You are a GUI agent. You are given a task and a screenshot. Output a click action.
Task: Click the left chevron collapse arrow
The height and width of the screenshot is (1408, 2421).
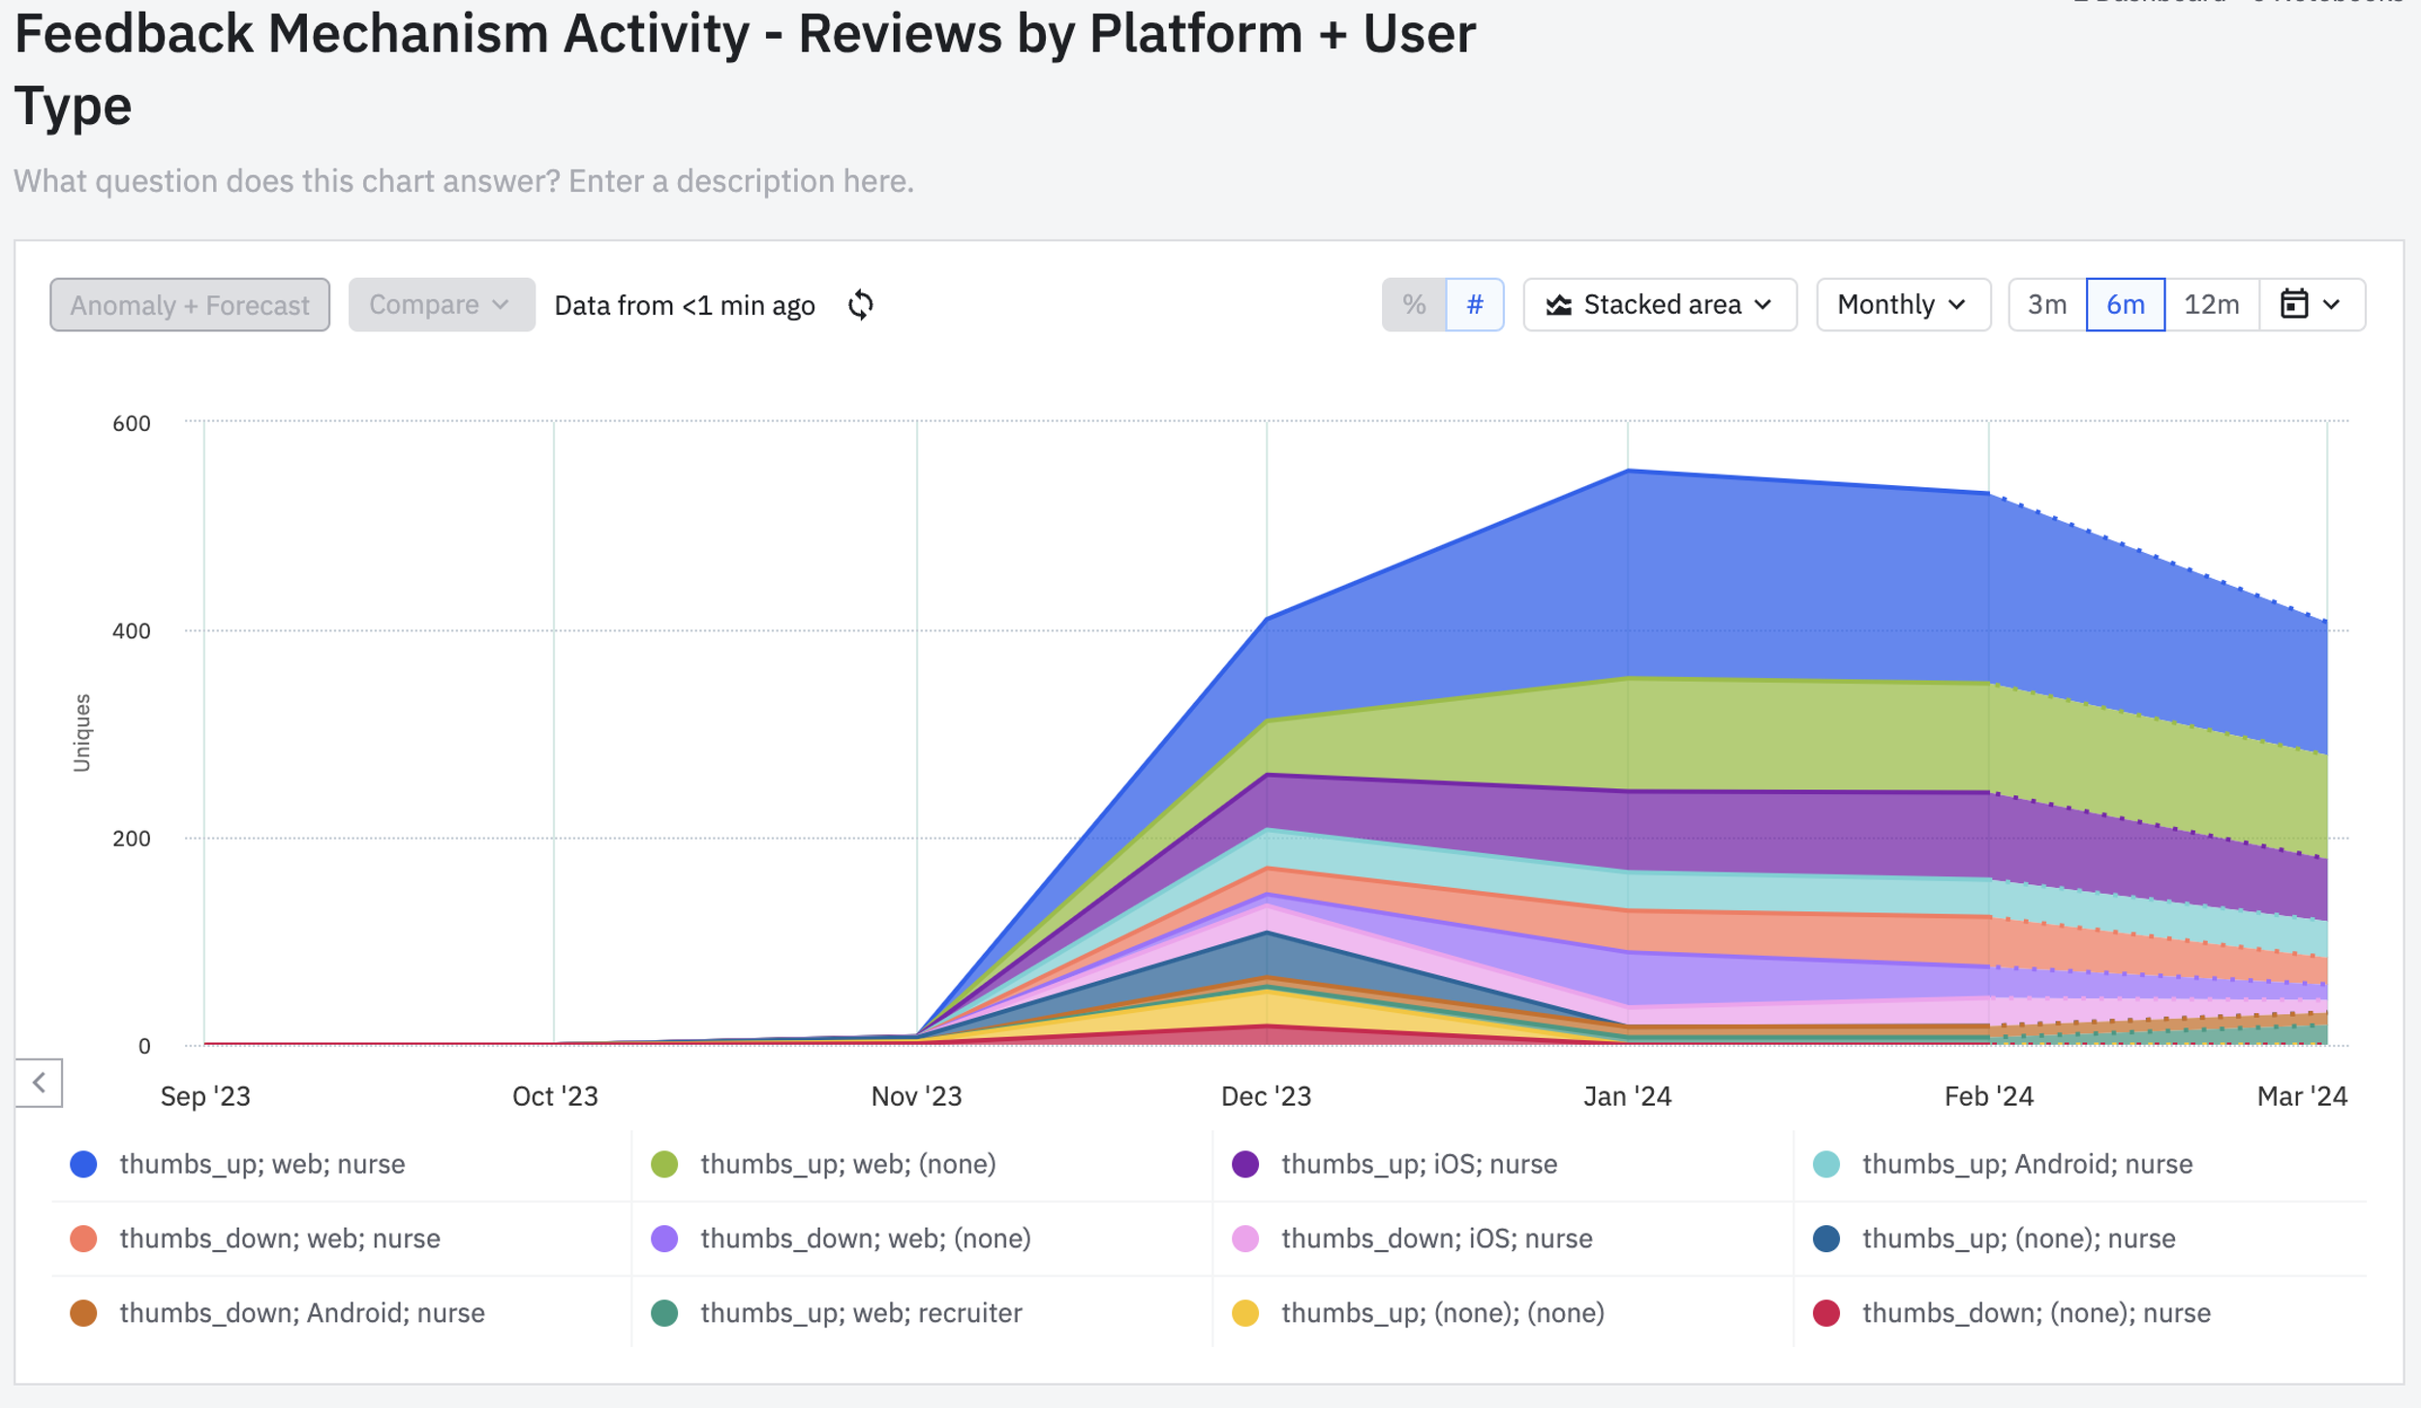[x=39, y=1082]
